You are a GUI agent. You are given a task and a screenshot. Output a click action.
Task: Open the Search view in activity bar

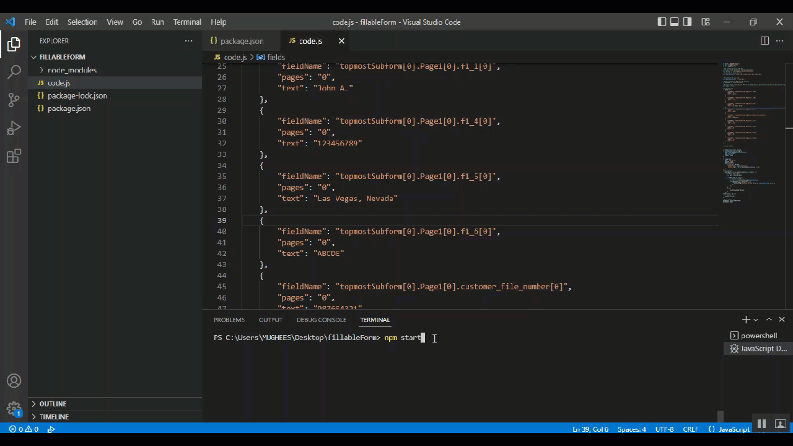pos(14,72)
